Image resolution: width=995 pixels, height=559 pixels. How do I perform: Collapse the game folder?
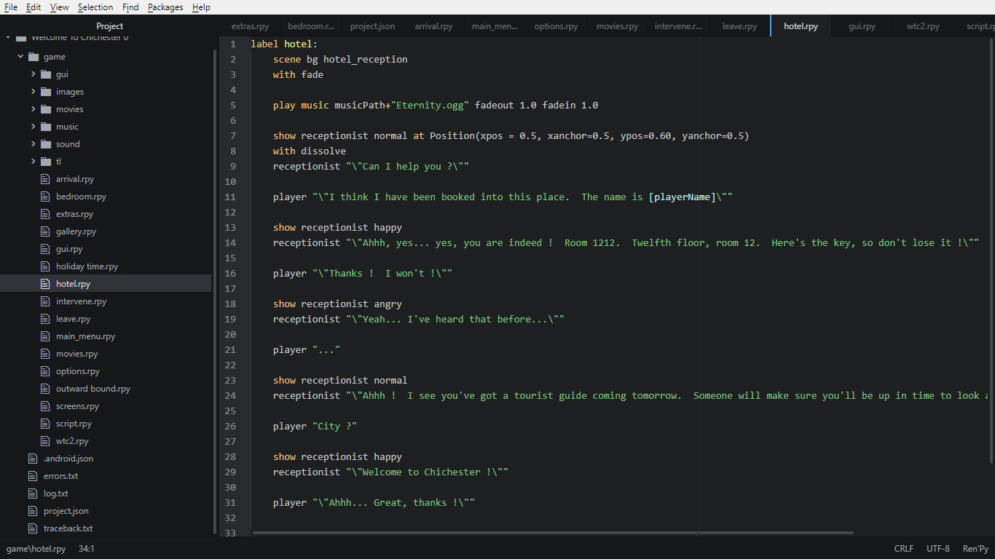pyautogui.click(x=20, y=56)
